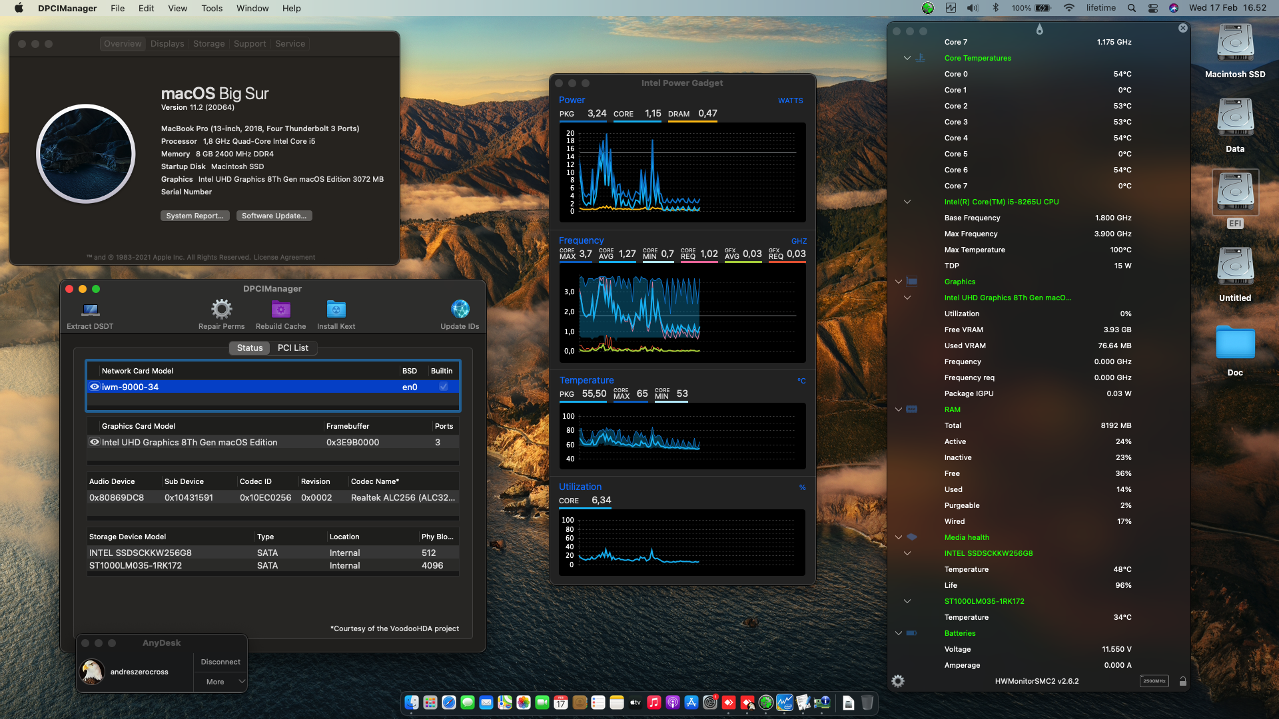The height and width of the screenshot is (719, 1279).
Task: Collapse the RAM section
Action: click(899, 409)
